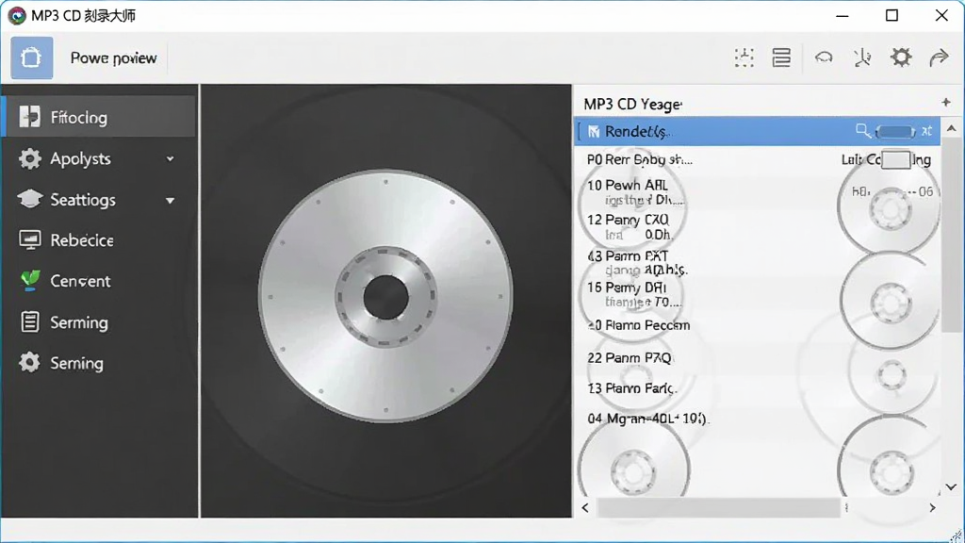
Task: Click the search magnifier in Rondetls row
Action: (863, 130)
